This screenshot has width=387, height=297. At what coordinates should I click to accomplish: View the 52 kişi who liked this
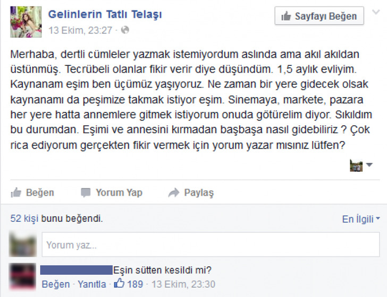click(x=24, y=219)
